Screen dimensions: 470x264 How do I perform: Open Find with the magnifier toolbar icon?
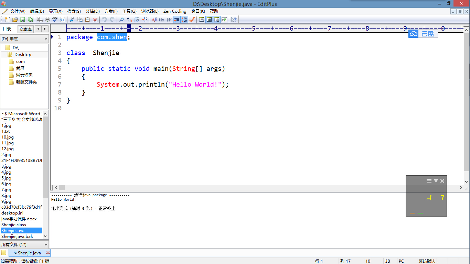[121, 20]
